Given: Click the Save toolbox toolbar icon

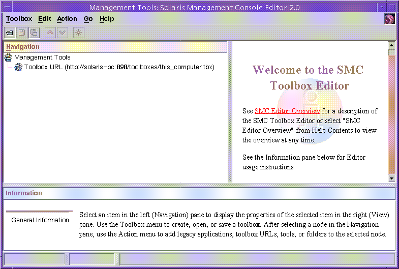Looking at the screenshot, I should [22, 33].
